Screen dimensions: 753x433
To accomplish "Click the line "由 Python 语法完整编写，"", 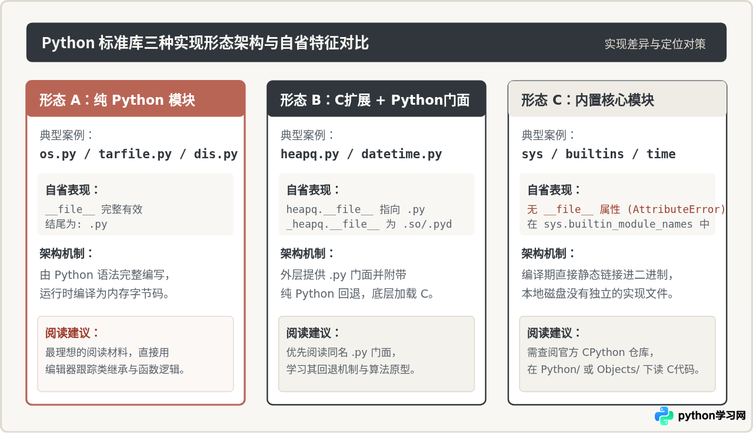I will (x=105, y=275).
